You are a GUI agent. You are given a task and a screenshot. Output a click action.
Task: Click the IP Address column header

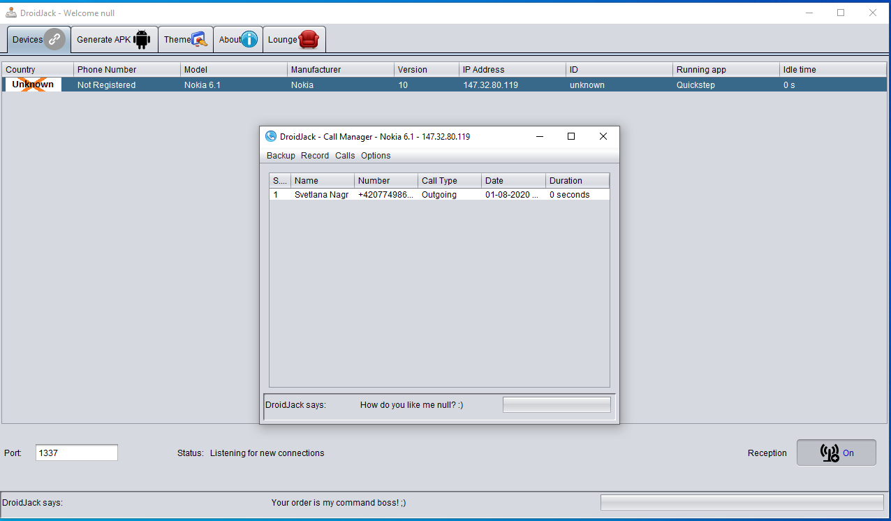coord(513,69)
